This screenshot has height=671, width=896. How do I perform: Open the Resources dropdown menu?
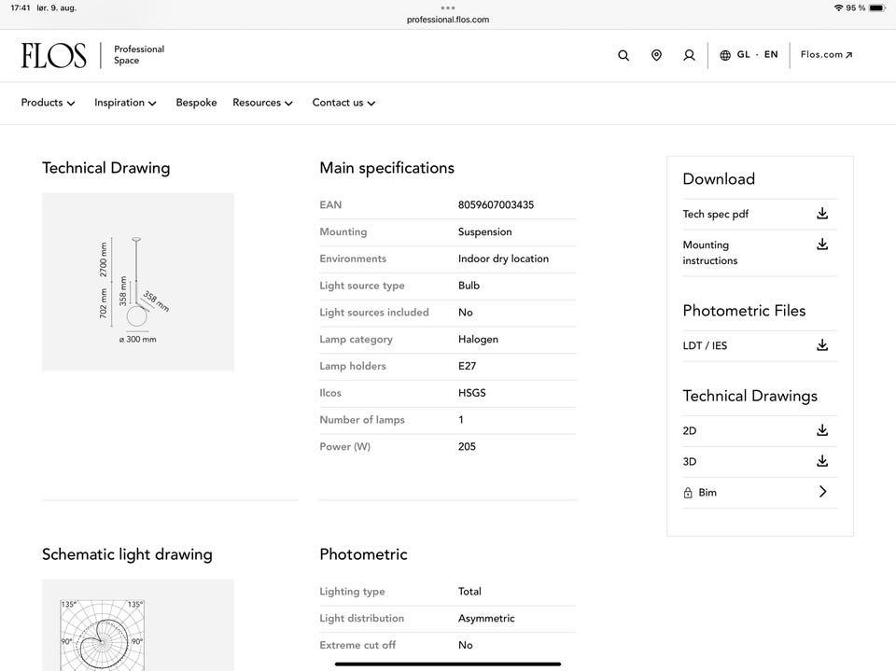pyautogui.click(x=262, y=103)
